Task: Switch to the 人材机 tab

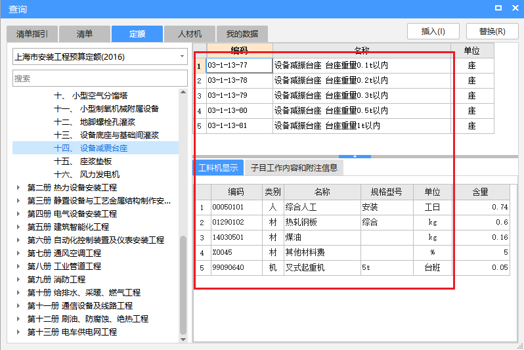Action: [190, 33]
